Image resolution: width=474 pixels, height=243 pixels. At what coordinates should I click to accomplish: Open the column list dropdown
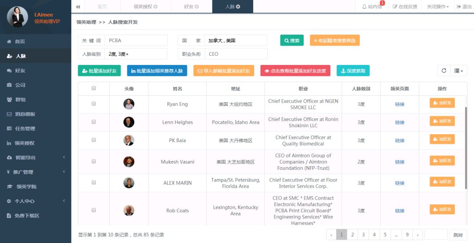[x=459, y=71]
